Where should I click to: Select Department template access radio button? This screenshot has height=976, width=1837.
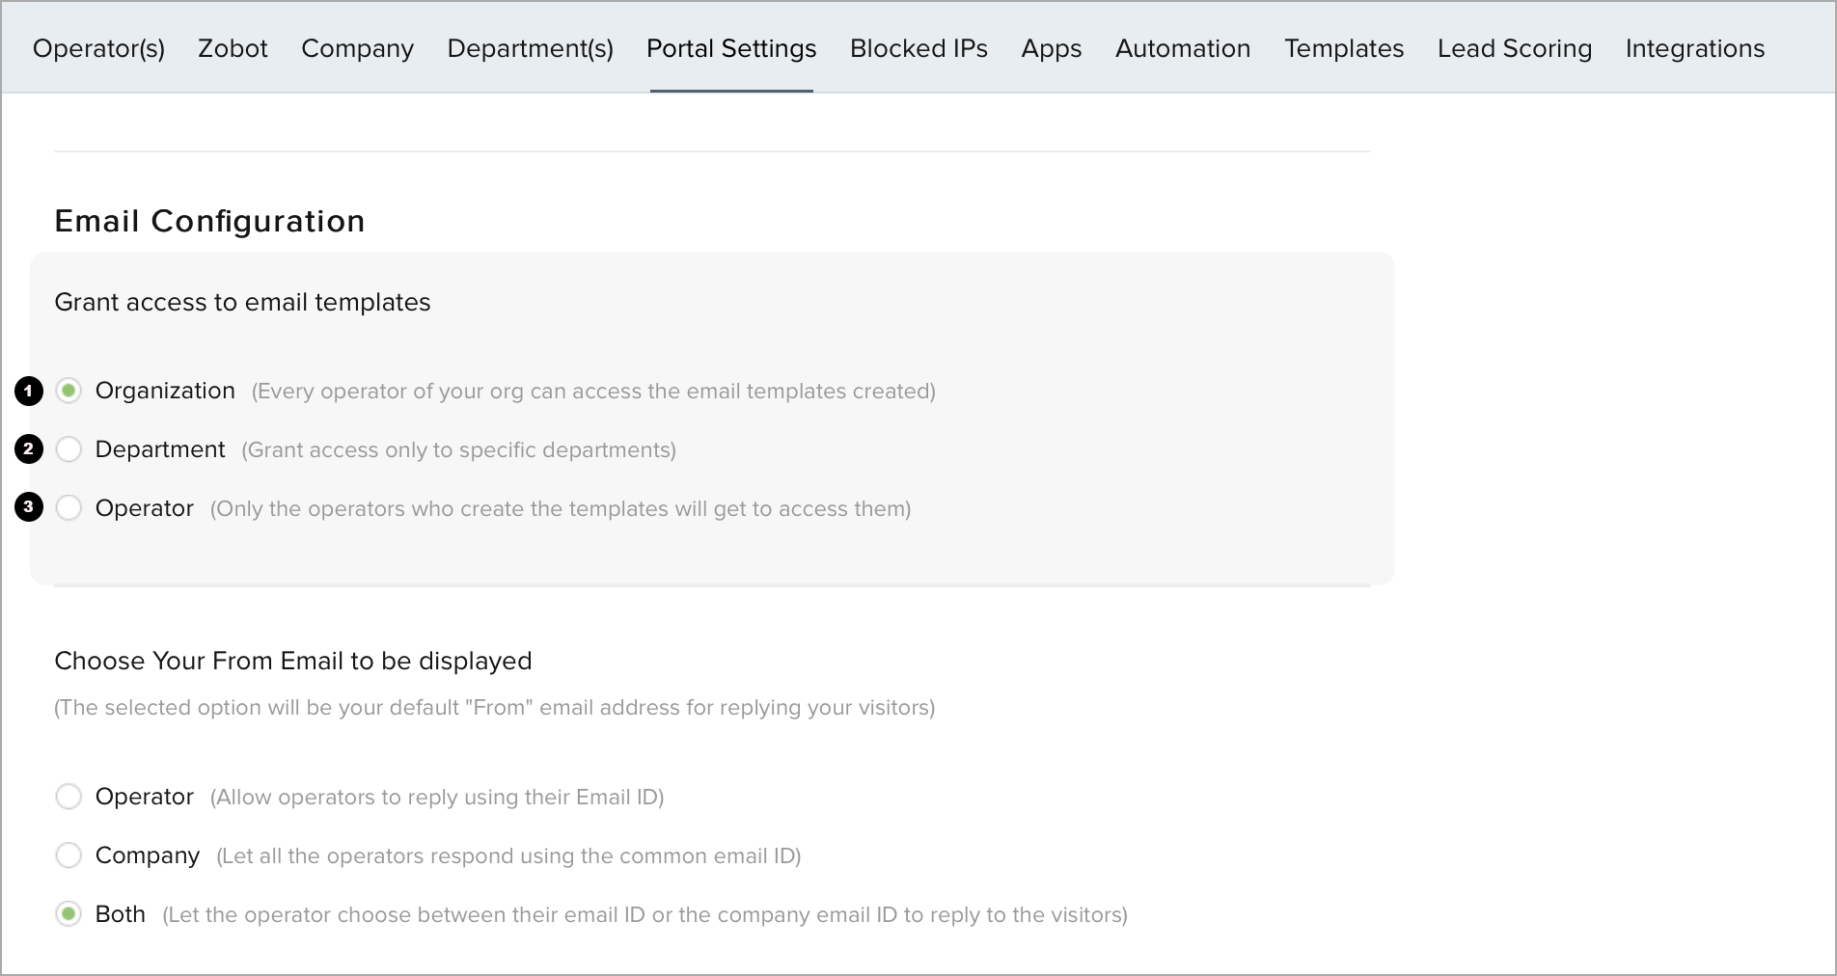(69, 449)
